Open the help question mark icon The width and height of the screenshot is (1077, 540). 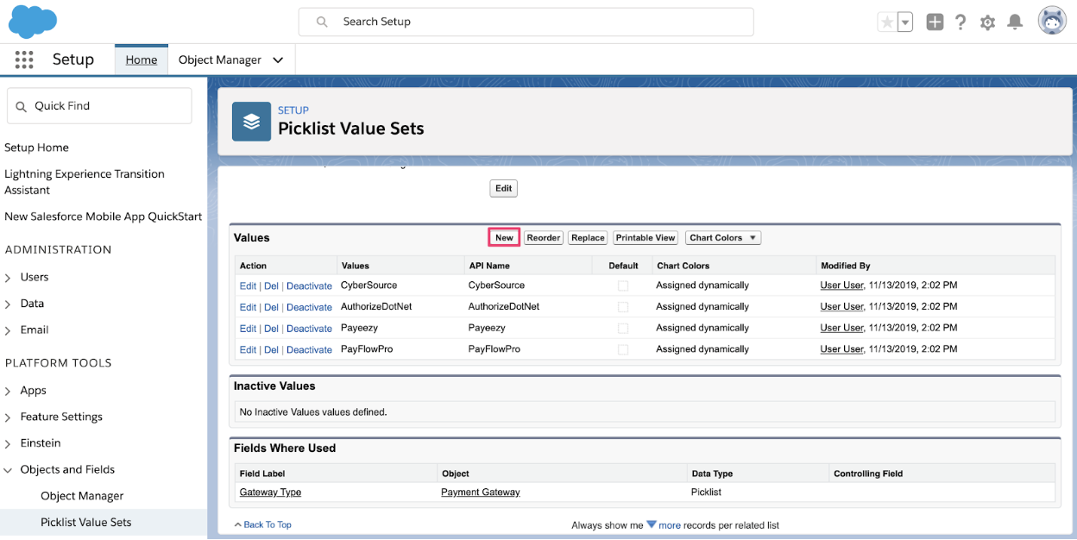960,22
